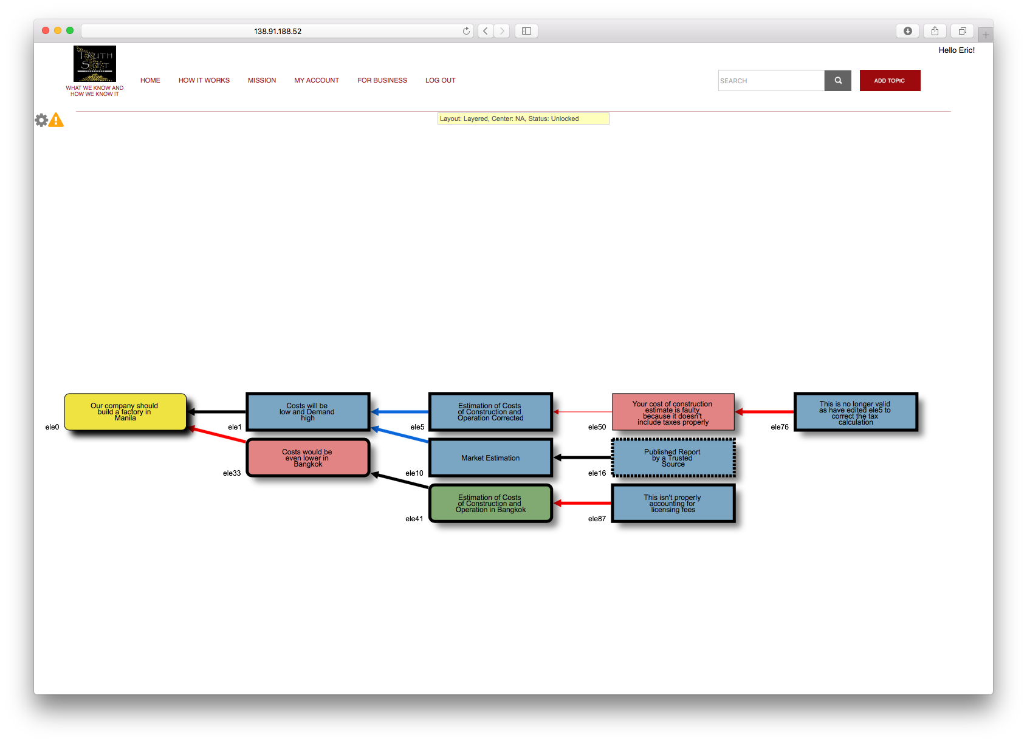The width and height of the screenshot is (1027, 743).
Task: Open the Safari downloads icon
Action: (907, 31)
